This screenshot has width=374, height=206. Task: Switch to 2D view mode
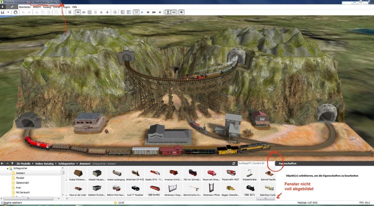[83, 12]
